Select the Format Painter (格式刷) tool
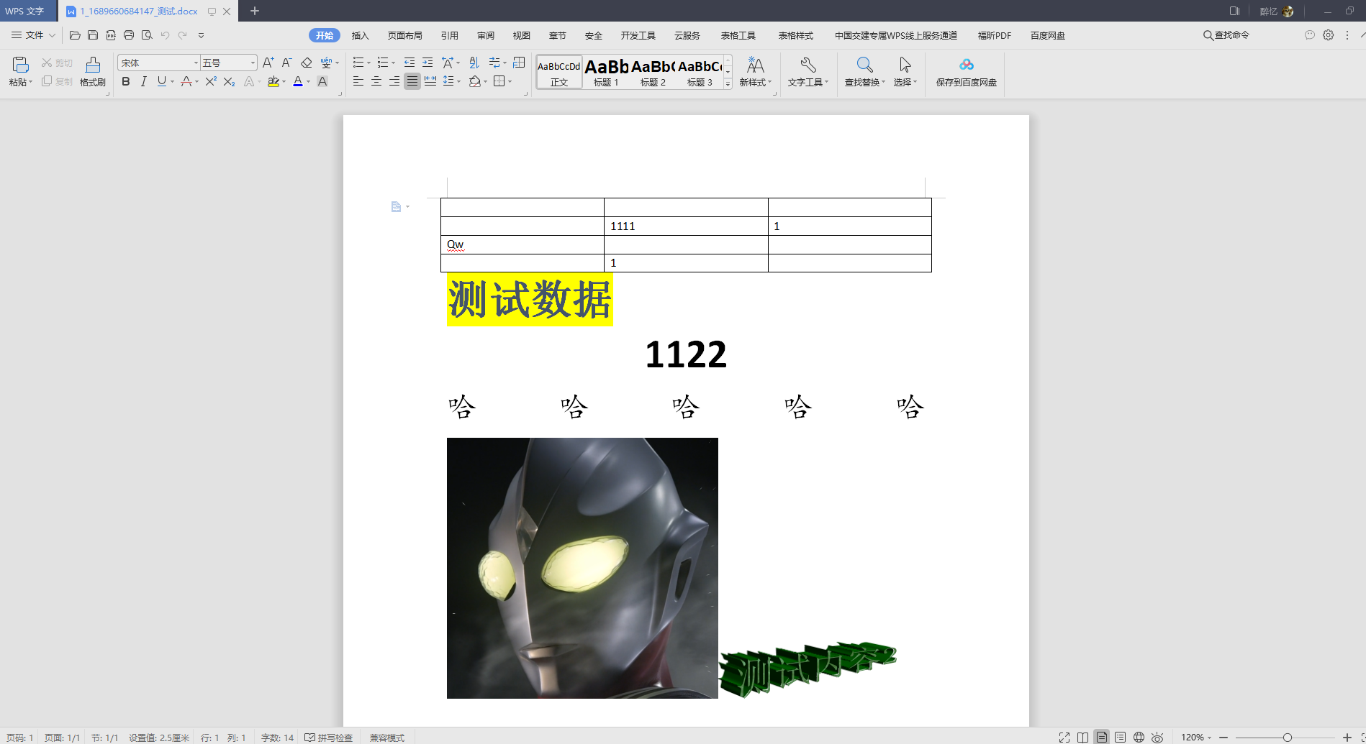Screen dimensions: 1366x744 pyautogui.click(x=92, y=72)
